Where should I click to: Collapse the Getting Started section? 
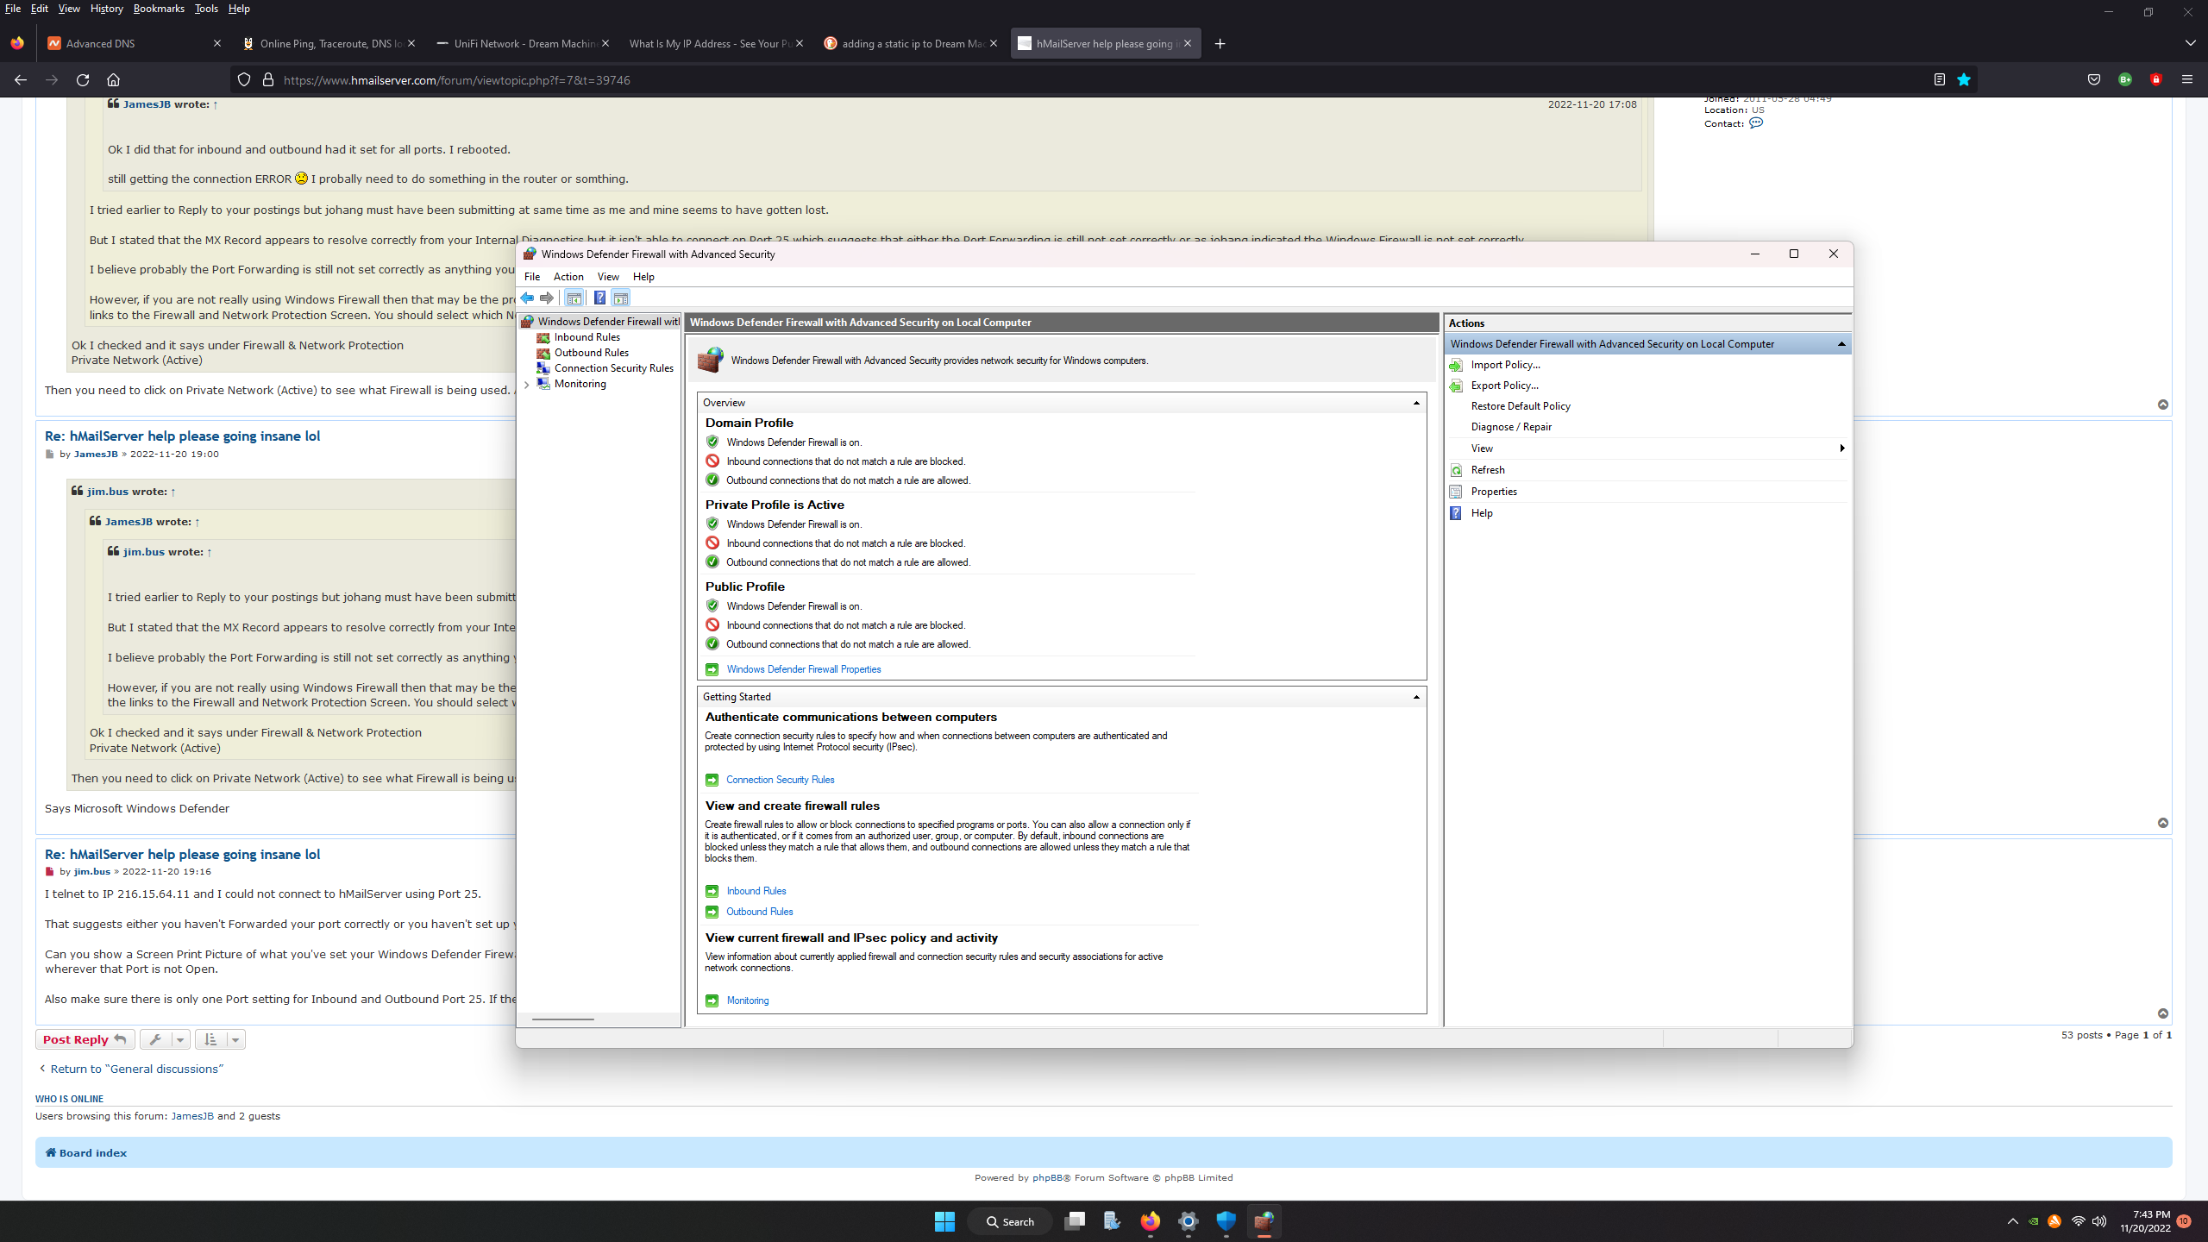[x=1416, y=697]
